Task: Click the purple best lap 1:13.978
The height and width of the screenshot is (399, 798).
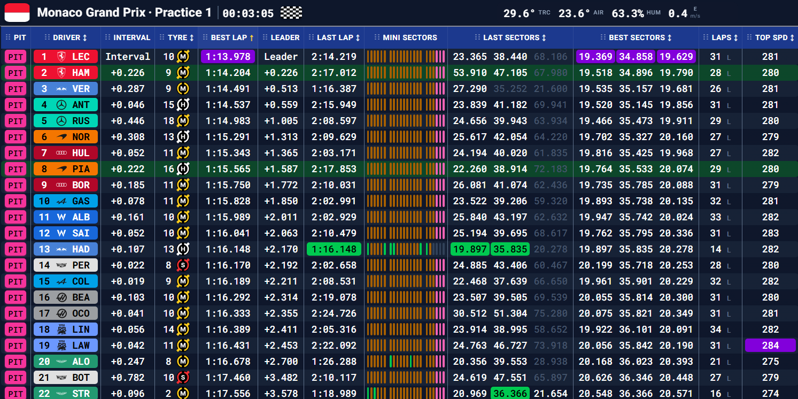Action: pos(228,57)
